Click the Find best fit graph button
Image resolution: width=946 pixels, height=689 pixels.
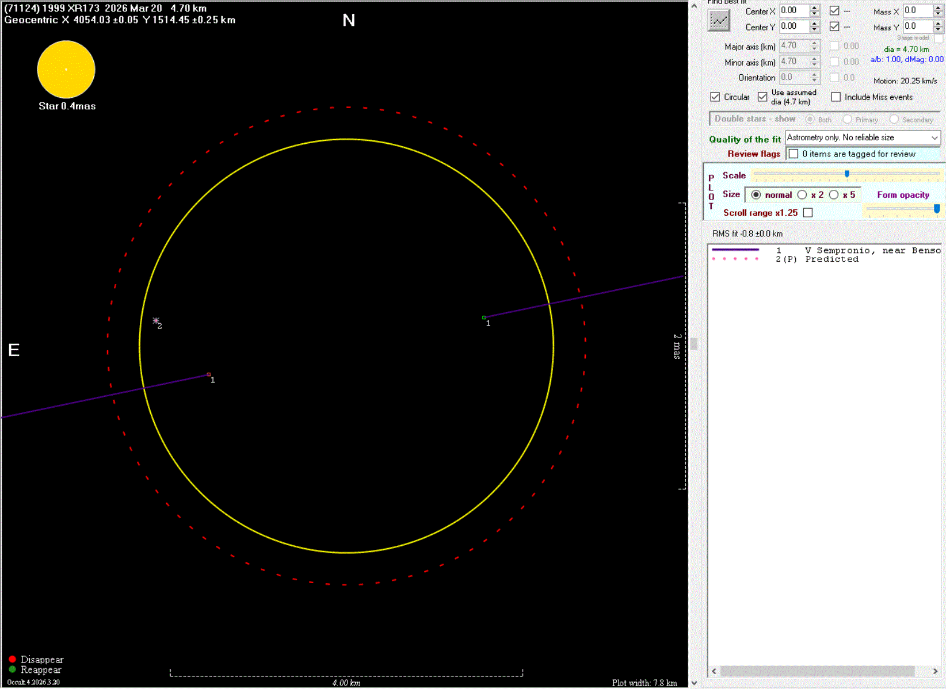point(719,21)
